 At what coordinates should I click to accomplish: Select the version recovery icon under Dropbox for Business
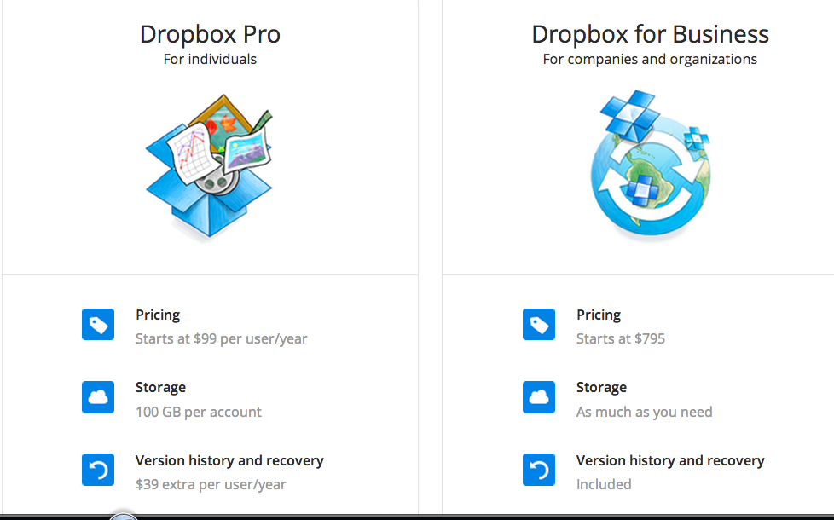539,471
